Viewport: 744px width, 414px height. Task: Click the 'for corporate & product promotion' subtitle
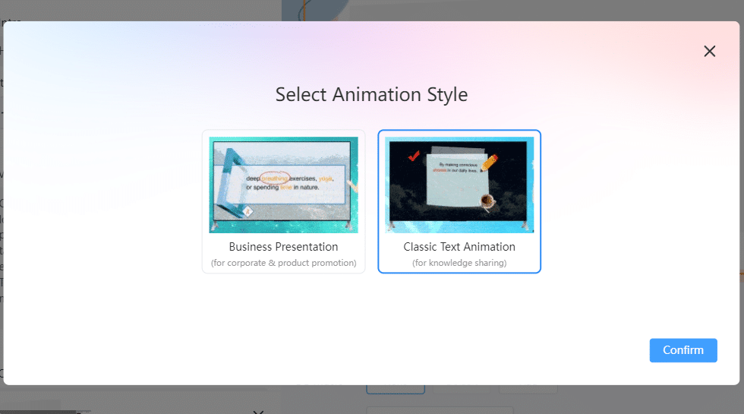tap(283, 263)
